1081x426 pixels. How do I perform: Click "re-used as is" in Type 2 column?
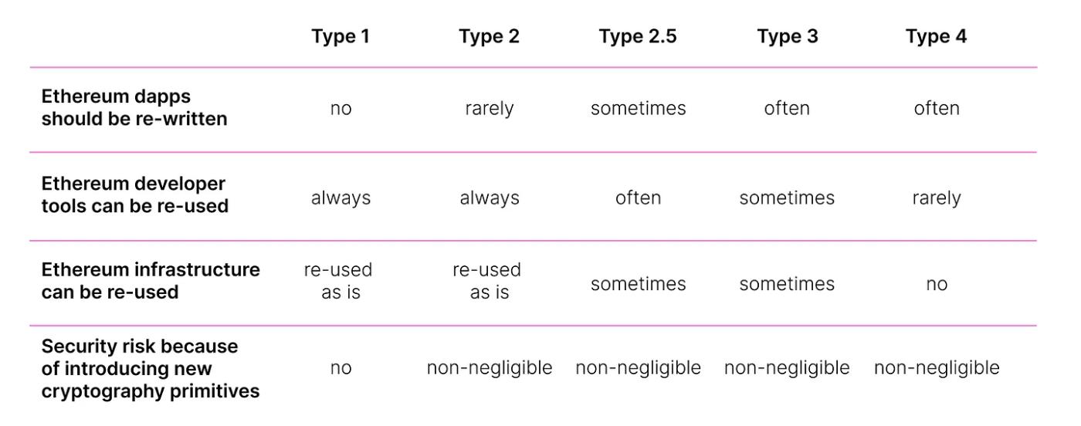pos(488,281)
